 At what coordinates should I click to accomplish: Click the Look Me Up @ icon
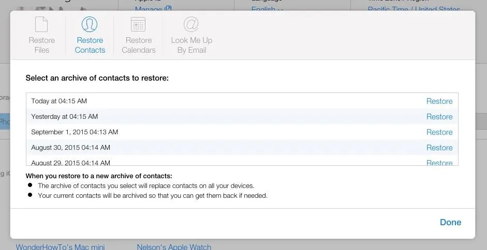point(191,24)
